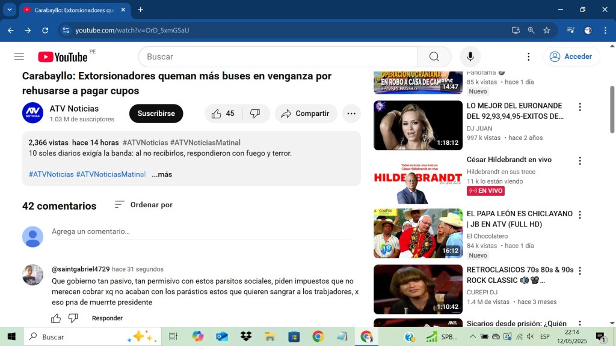Dislike the ATV Noticias video

[255, 114]
